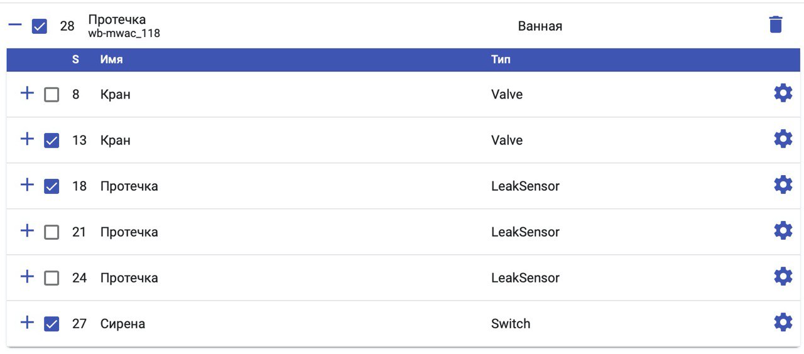Screen dimensions: 804x354
Task: Expand row 18 Протечка with plus
Action: point(27,185)
